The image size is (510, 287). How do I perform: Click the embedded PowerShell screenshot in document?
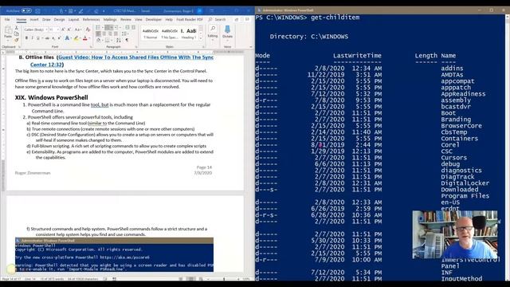[x=114, y=255]
